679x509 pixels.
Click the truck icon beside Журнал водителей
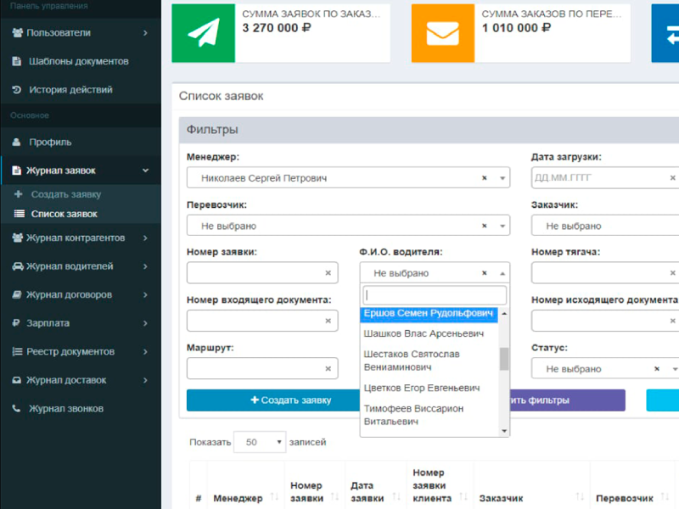click(17, 266)
